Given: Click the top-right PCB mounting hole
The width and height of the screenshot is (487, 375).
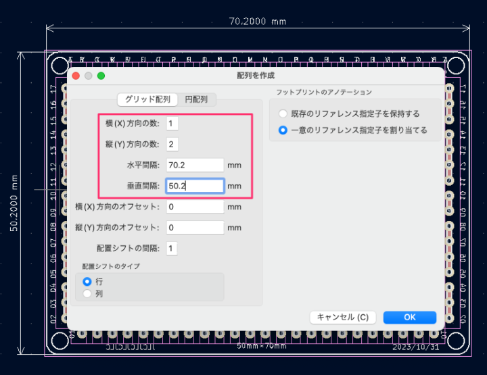Looking at the screenshot, I should pos(456,66).
